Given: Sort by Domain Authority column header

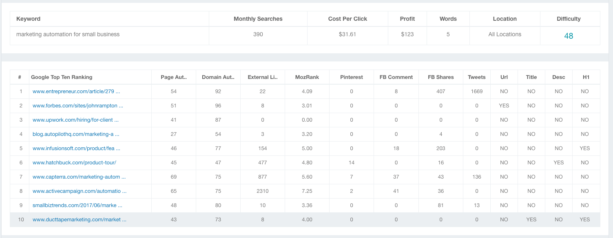Looking at the screenshot, I should click(218, 77).
